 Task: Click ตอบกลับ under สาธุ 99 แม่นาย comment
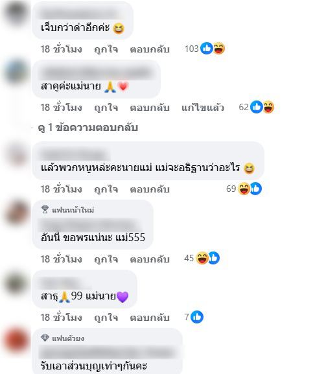(150, 318)
